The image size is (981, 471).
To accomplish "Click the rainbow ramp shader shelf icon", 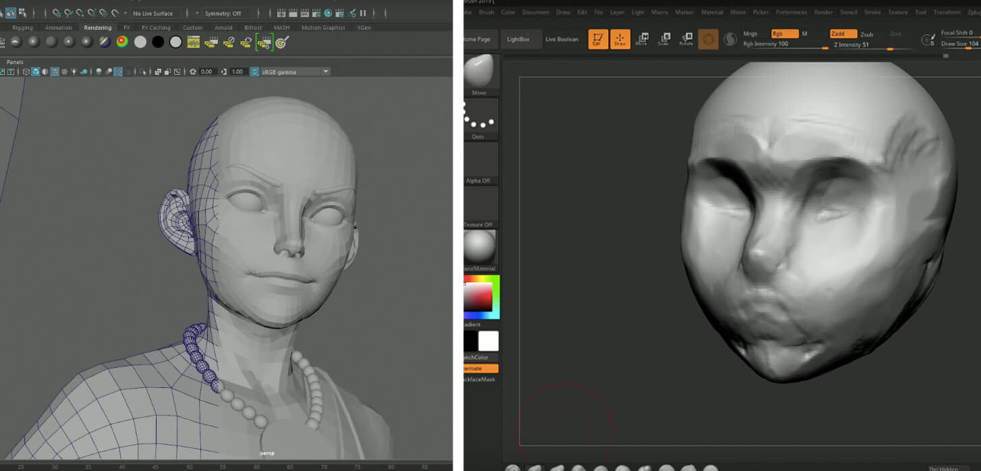I will coord(122,42).
